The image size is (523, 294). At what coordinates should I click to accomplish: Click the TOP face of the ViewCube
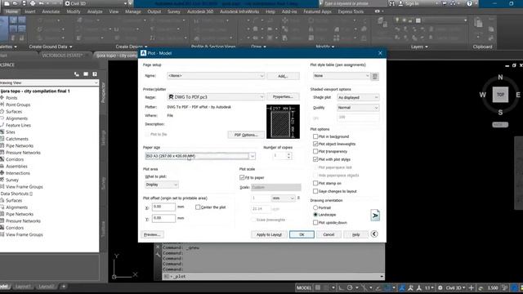pyautogui.click(x=500, y=95)
